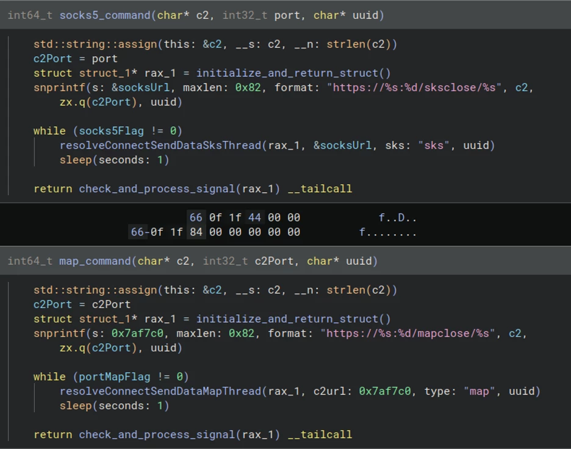Screen dimensions: 571x449
Task: Click maxlen value 0x82 in socks5_command
Action: point(248,87)
